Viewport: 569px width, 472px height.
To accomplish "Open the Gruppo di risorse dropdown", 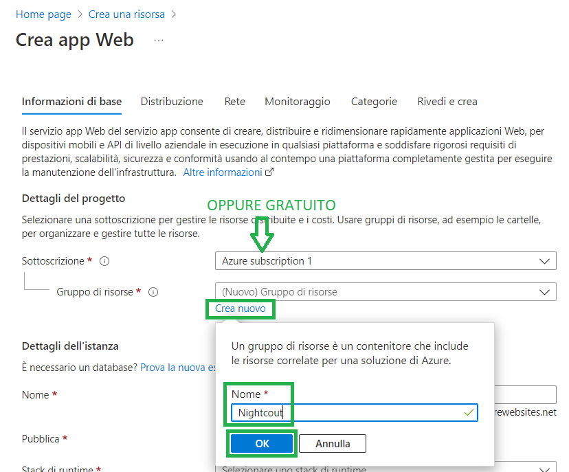I will point(386,292).
